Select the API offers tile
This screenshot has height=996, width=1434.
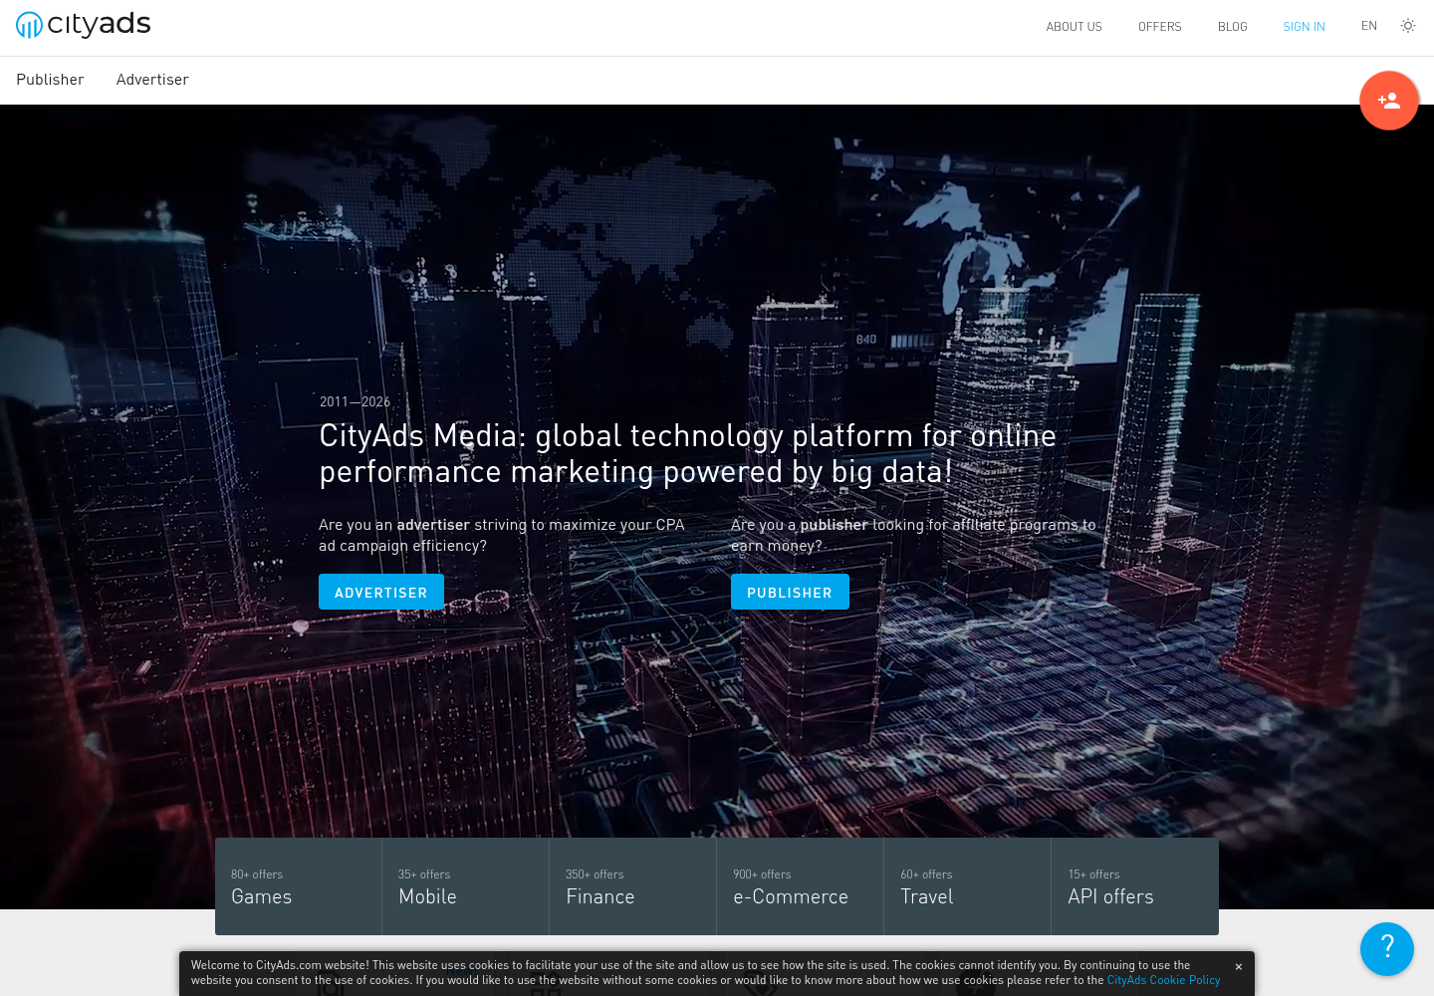tap(1135, 886)
